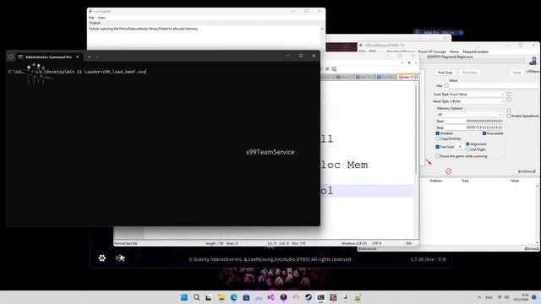Click the red clear-list circle icon
This screenshot has width=541, height=304.
click(448, 171)
